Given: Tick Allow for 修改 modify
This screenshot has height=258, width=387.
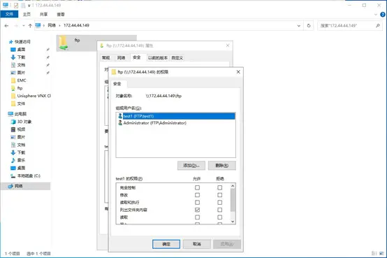Looking at the screenshot, I should pyautogui.click(x=197, y=195).
